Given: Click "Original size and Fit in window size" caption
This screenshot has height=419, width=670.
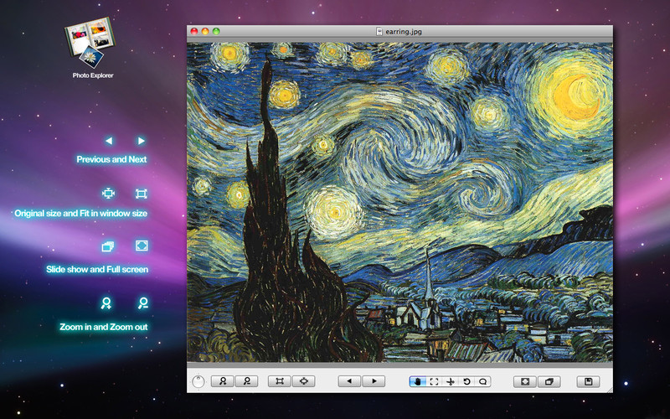Looking at the screenshot, I should (80, 214).
